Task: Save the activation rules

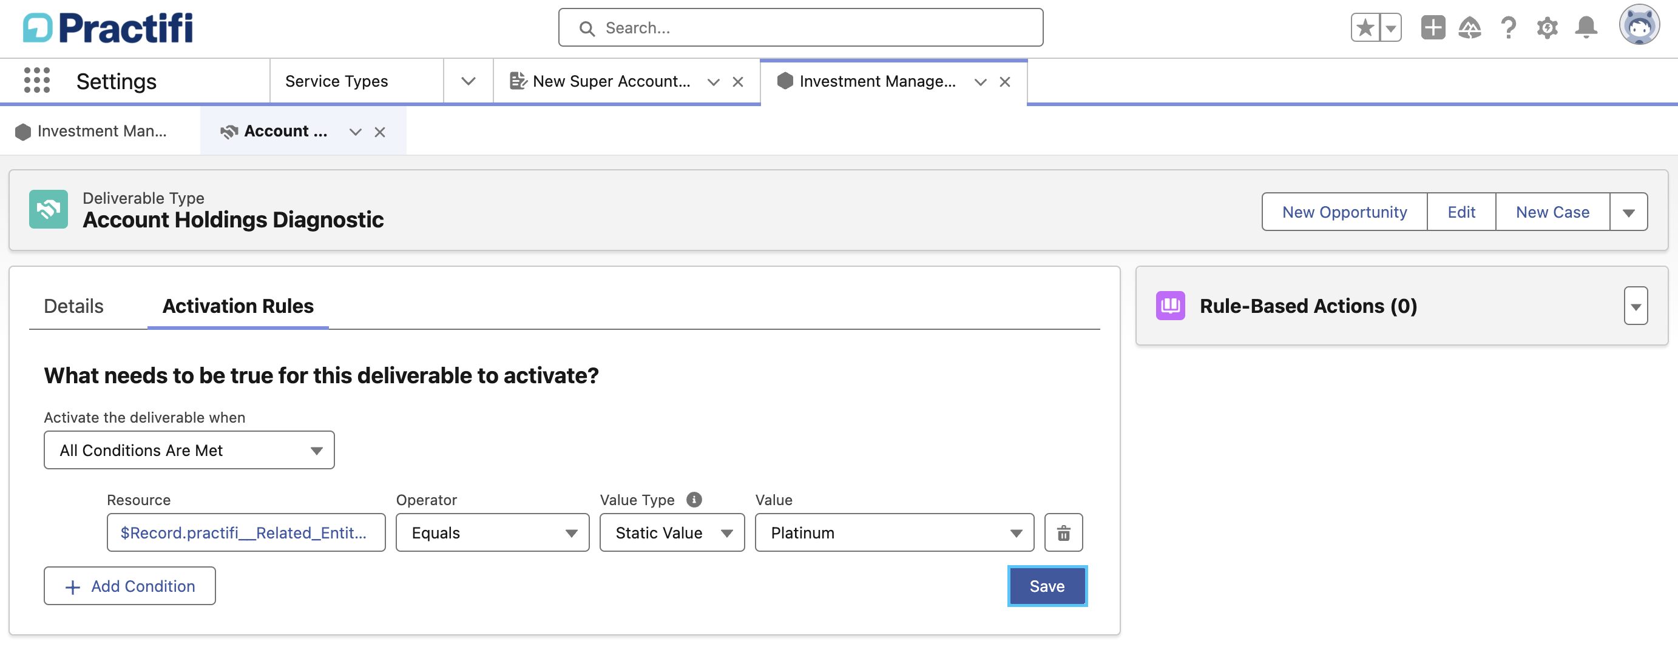Action: [1047, 586]
